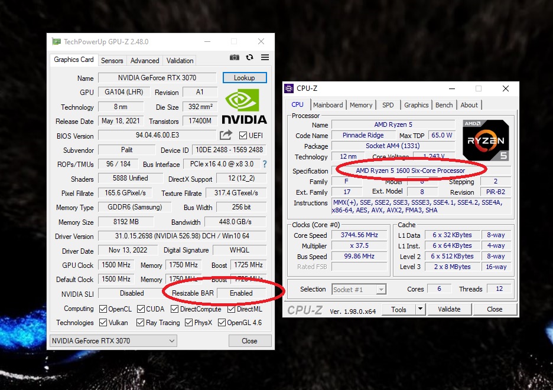Image resolution: width=553 pixels, height=390 pixels.
Task: Click the Specification AMD Ryzen 5 1600 text
Action: pyautogui.click(x=410, y=171)
